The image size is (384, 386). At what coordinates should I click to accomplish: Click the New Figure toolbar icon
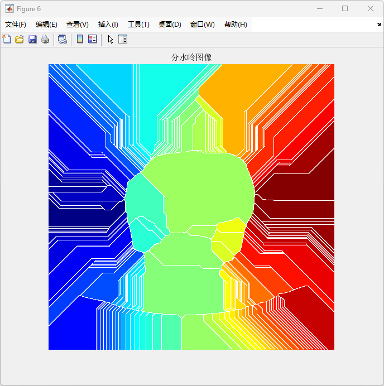(x=7, y=39)
